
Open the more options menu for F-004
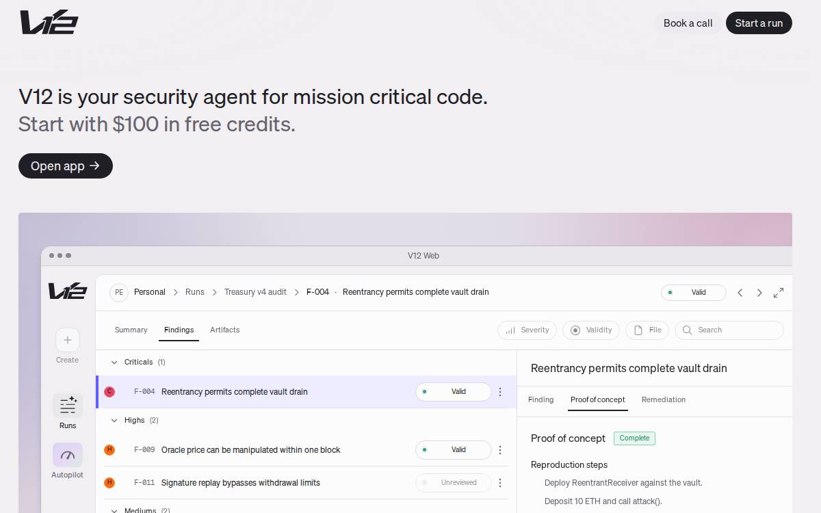(x=500, y=392)
